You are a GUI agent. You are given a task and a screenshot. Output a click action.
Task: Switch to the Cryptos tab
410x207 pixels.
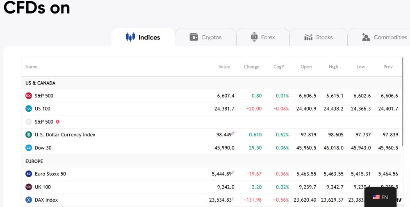tap(205, 37)
